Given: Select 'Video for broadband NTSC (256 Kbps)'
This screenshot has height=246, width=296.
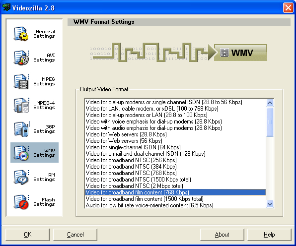Looking at the screenshot, I should point(175,160).
